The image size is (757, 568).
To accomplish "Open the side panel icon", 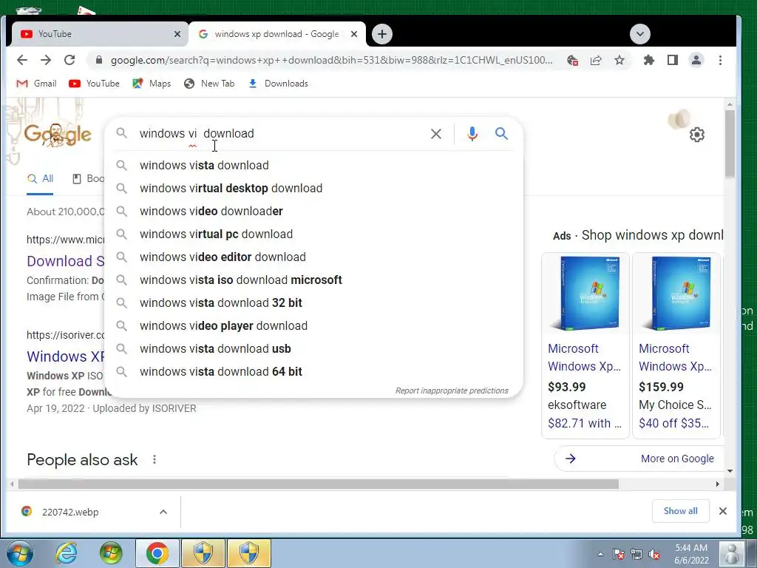I will pyautogui.click(x=673, y=61).
